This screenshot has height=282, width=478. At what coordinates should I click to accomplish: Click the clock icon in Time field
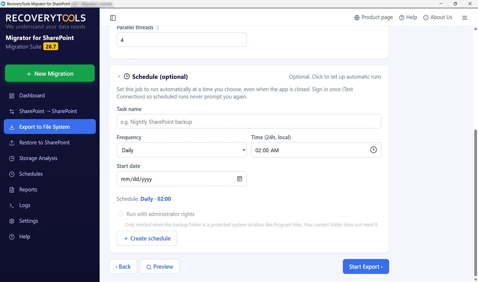374,150
